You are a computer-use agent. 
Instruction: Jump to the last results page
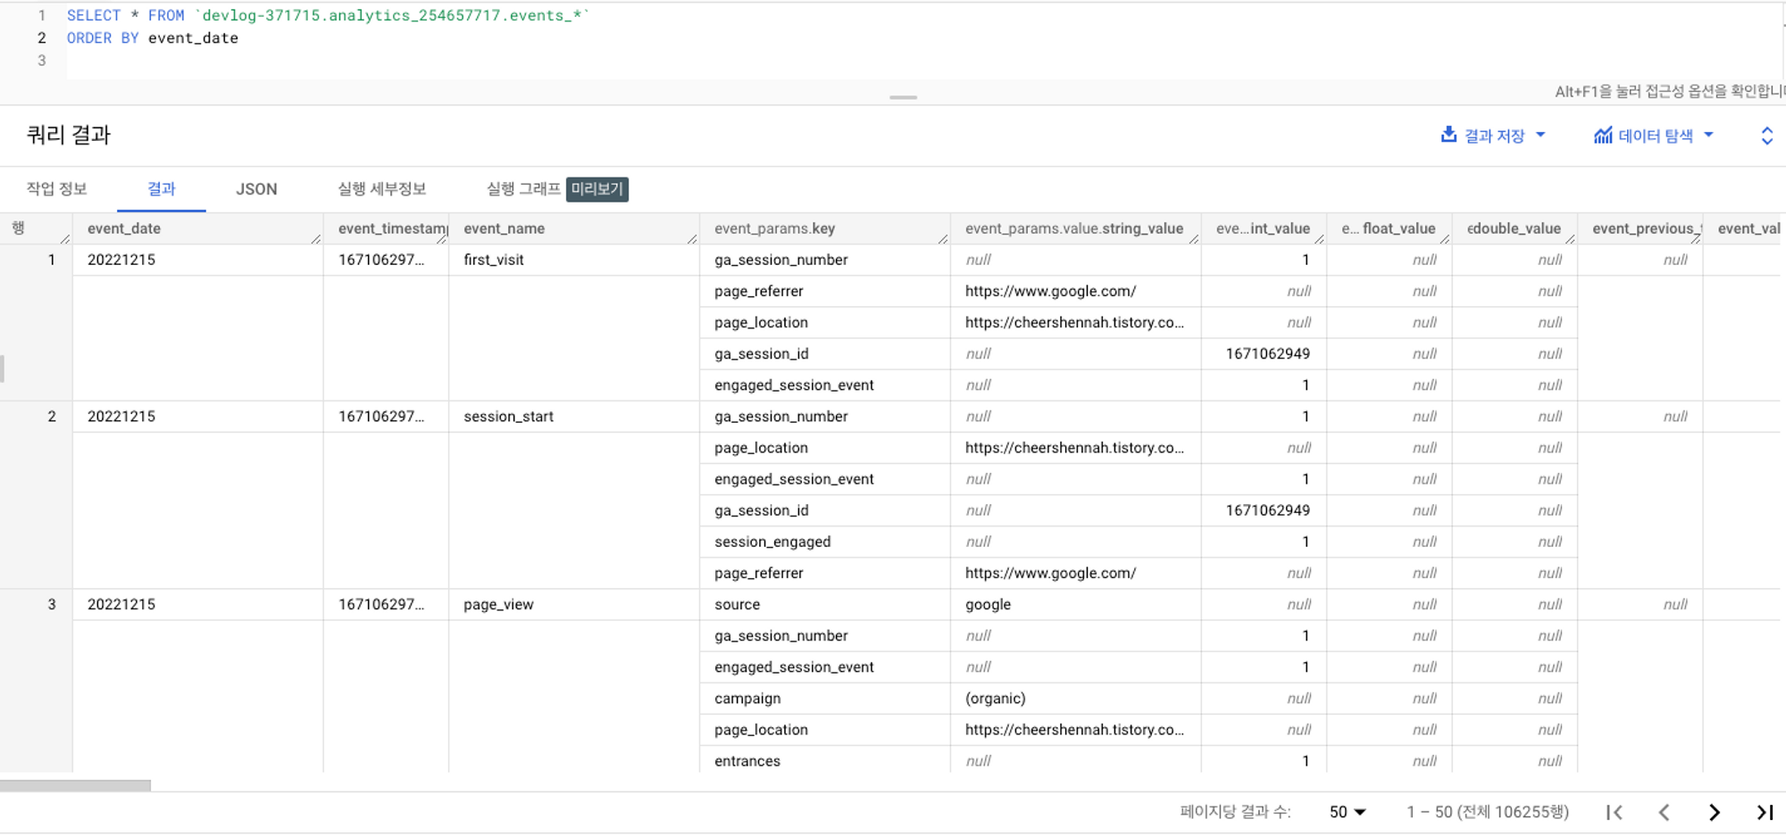click(x=1765, y=812)
